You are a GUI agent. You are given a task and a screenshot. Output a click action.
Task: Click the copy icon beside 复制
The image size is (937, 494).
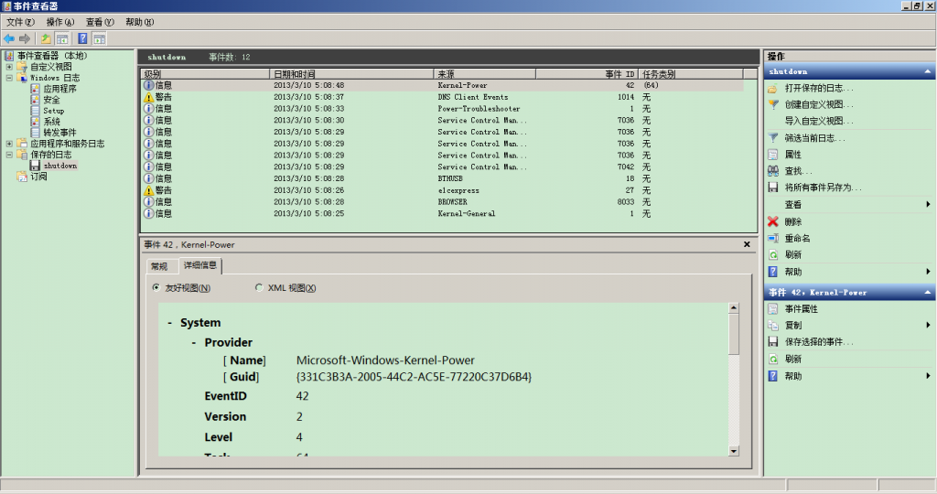click(x=773, y=326)
